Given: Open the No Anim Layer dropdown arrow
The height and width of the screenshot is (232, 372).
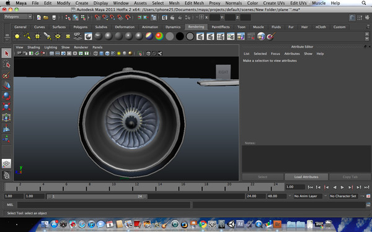Looking at the screenshot, I should 290,196.
